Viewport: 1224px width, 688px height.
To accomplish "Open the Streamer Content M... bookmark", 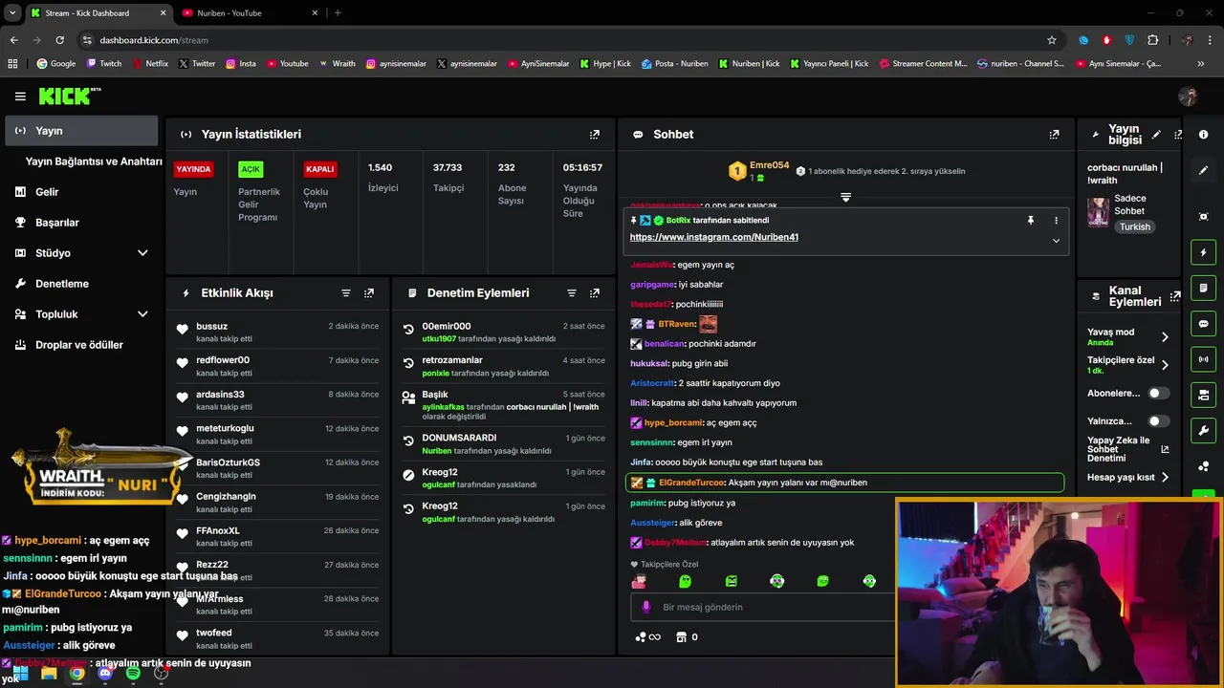I will tap(922, 64).
